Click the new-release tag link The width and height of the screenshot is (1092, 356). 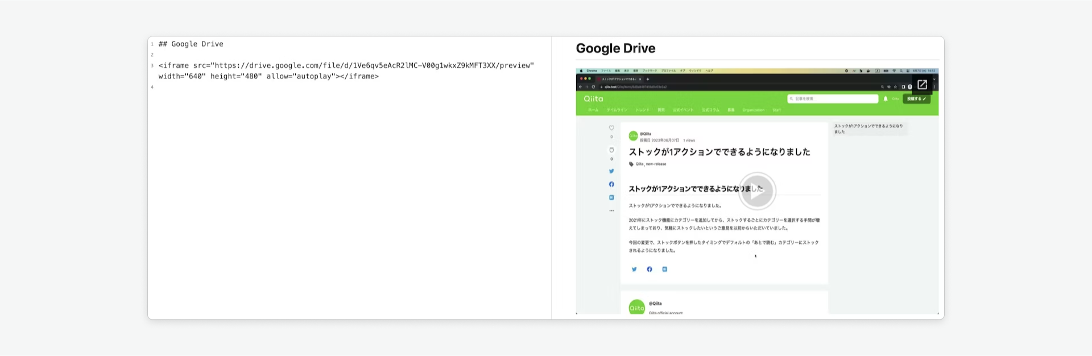656,164
